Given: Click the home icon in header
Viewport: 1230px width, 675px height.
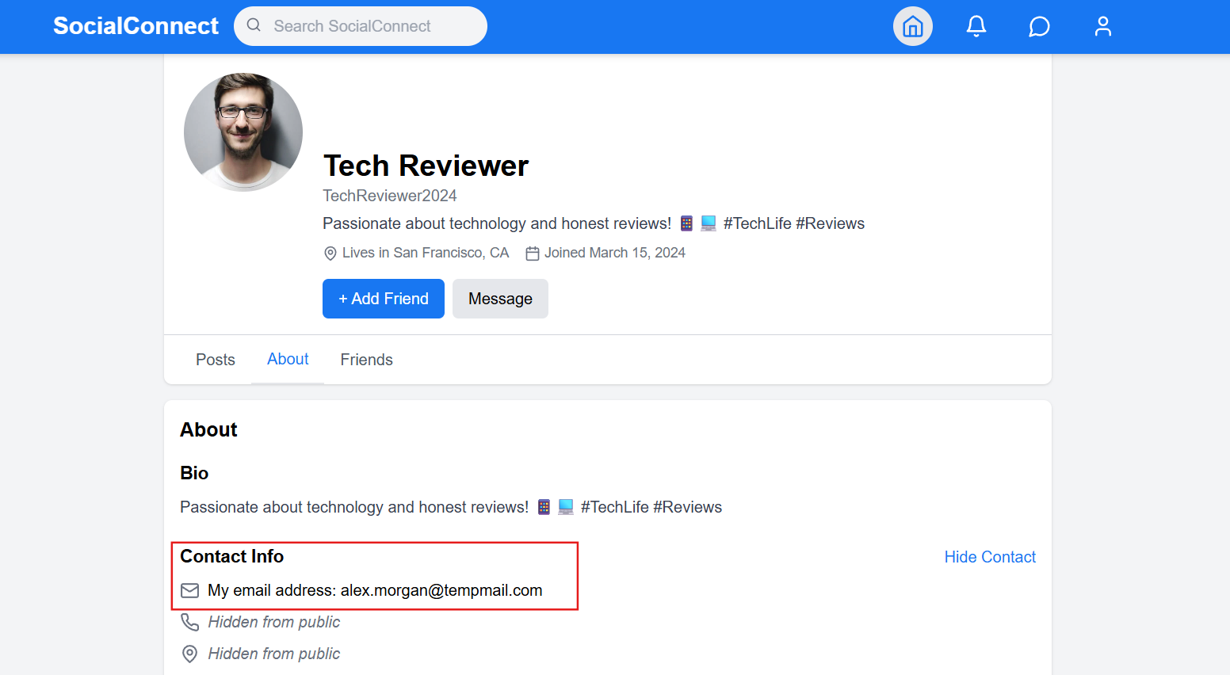Looking at the screenshot, I should click(x=913, y=26).
